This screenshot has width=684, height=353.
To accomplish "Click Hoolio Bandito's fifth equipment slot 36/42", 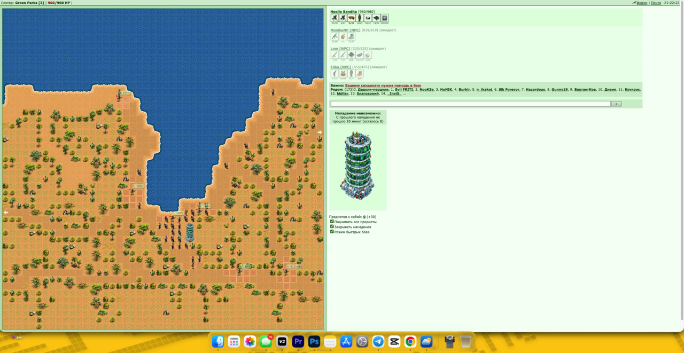I will click(x=368, y=18).
